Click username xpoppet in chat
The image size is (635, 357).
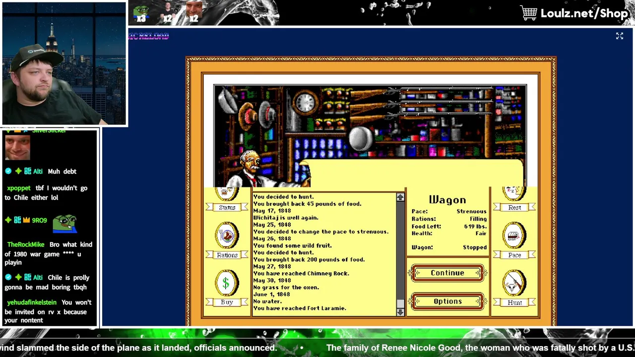coord(19,188)
